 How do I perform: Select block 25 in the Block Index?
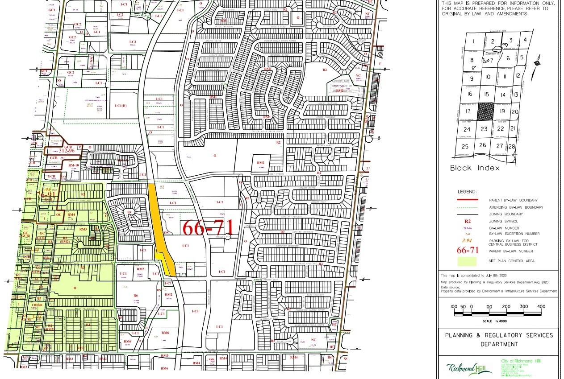tap(465, 146)
